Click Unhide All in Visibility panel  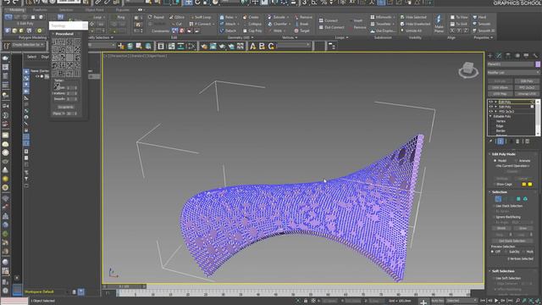411,30
